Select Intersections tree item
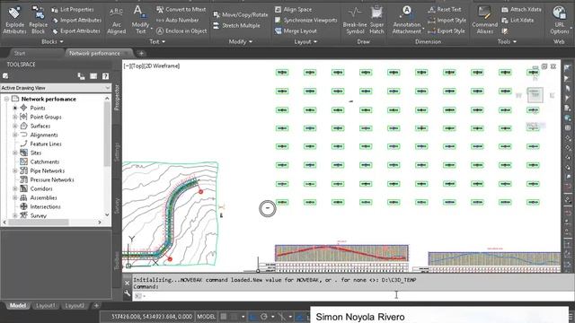The width and height of the screenshot is (575, 323). [45, 206]
